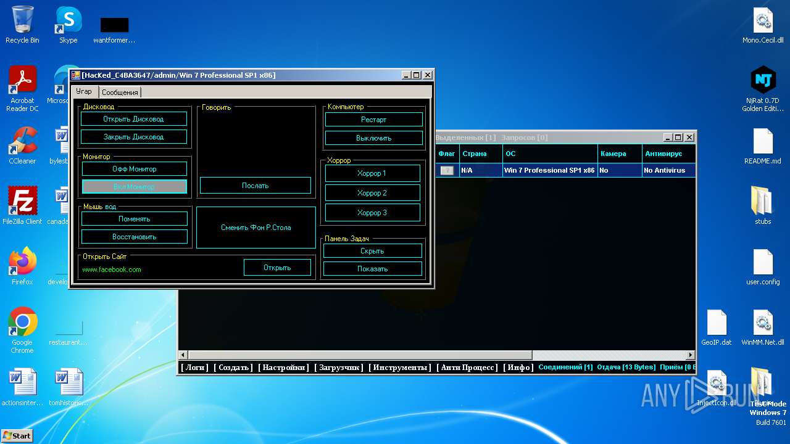This screenshot has height=444, width=790.
Task: Click Открыть Дисковод button
Action: pos(133,119)
